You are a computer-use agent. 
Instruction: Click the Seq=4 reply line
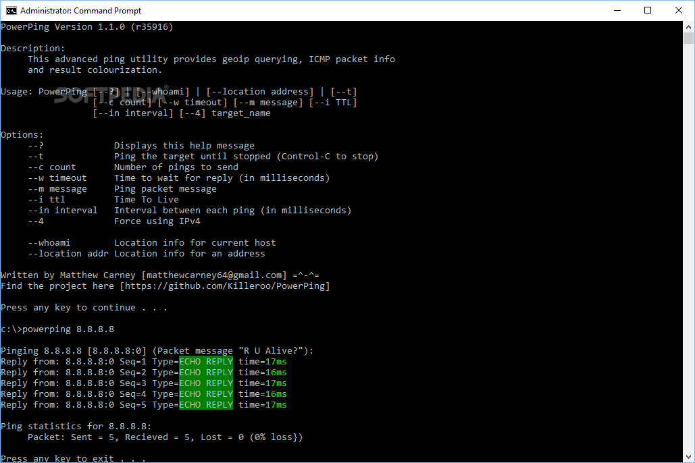tap(144, 394)
